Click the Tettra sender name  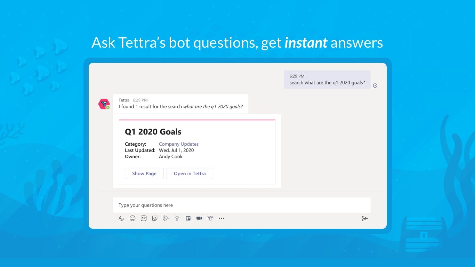[x=124, y=100]
